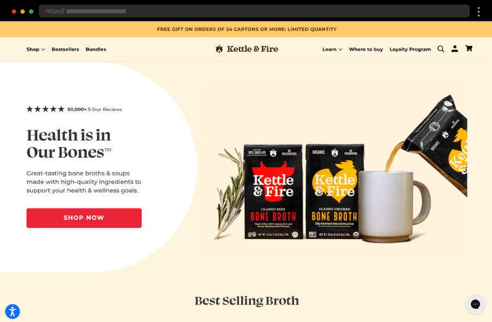Go to Bestsellers page
The width and height of the screenshot is (492, 322).
[65, 49]
